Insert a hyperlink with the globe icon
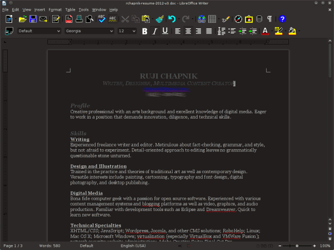334x250 pixels. point(202,19)
